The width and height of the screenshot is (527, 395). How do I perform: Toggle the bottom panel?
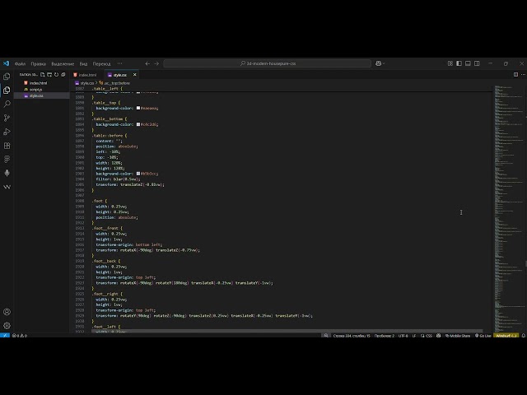468,63
